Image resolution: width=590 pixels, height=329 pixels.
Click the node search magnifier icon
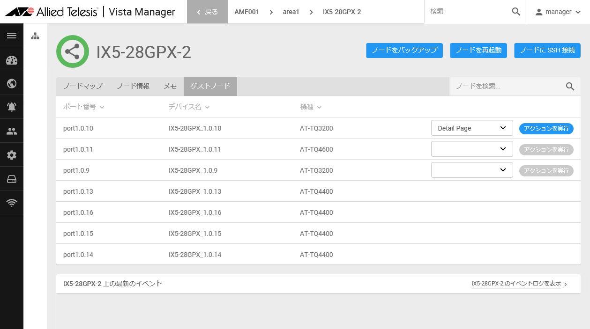pos(570,86)
